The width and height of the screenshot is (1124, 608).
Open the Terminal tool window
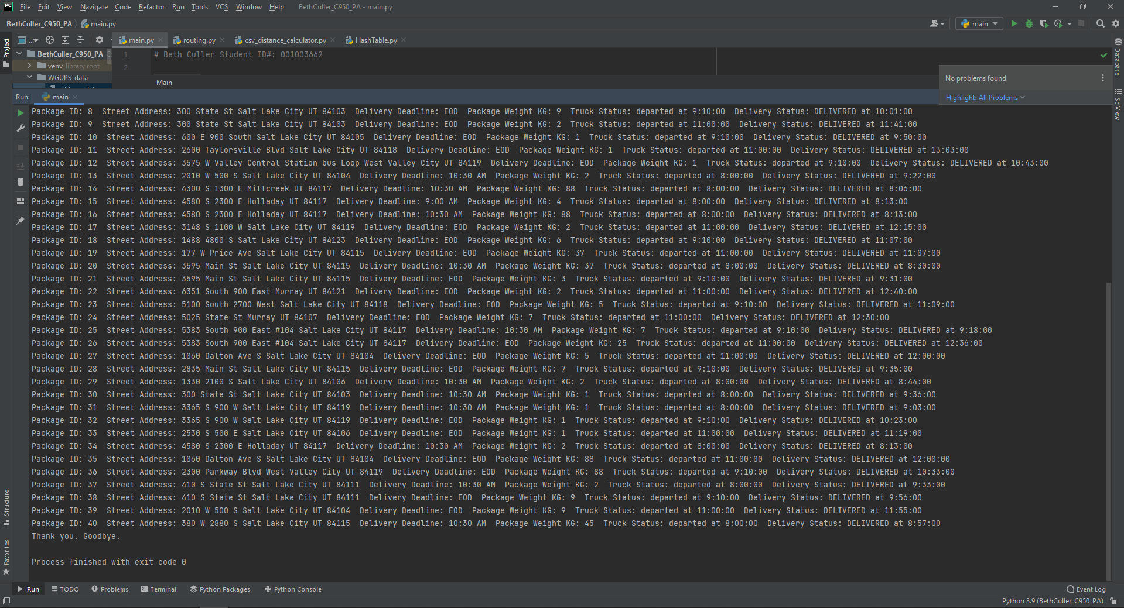[x=158, y=589]
